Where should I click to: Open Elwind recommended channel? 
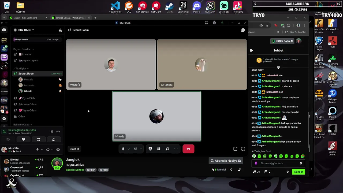23,161
